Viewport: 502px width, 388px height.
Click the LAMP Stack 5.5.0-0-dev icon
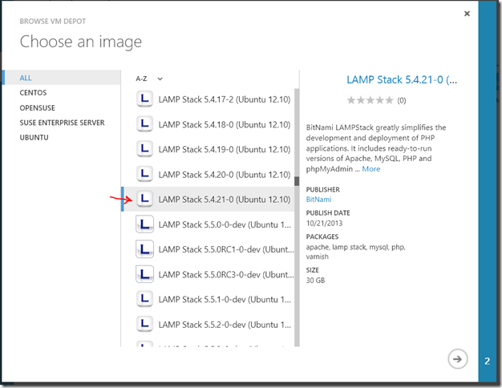[144, 224]
